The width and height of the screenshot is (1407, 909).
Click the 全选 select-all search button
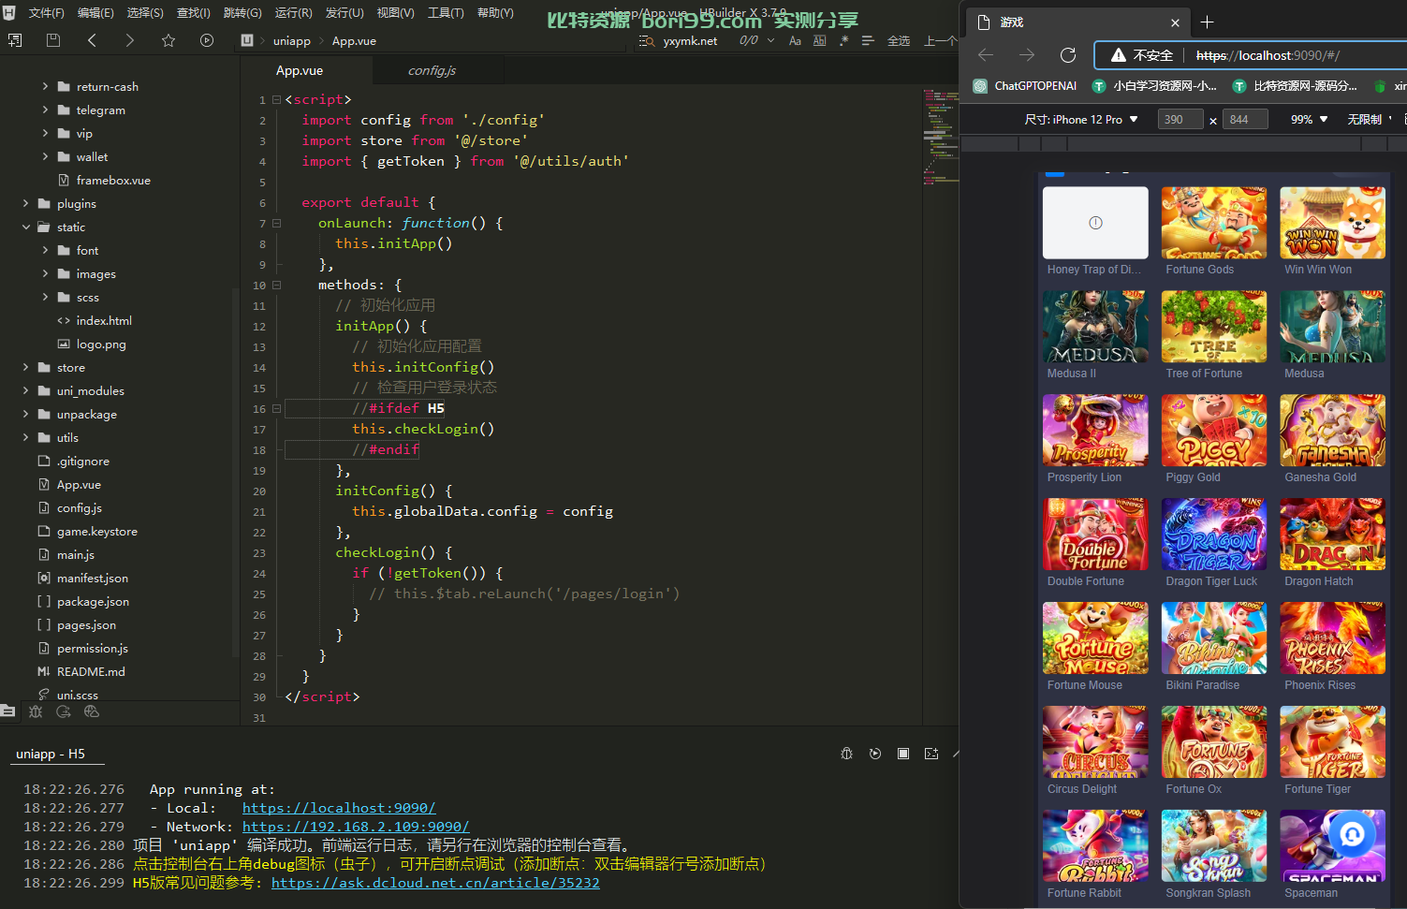tap(899, 40)
